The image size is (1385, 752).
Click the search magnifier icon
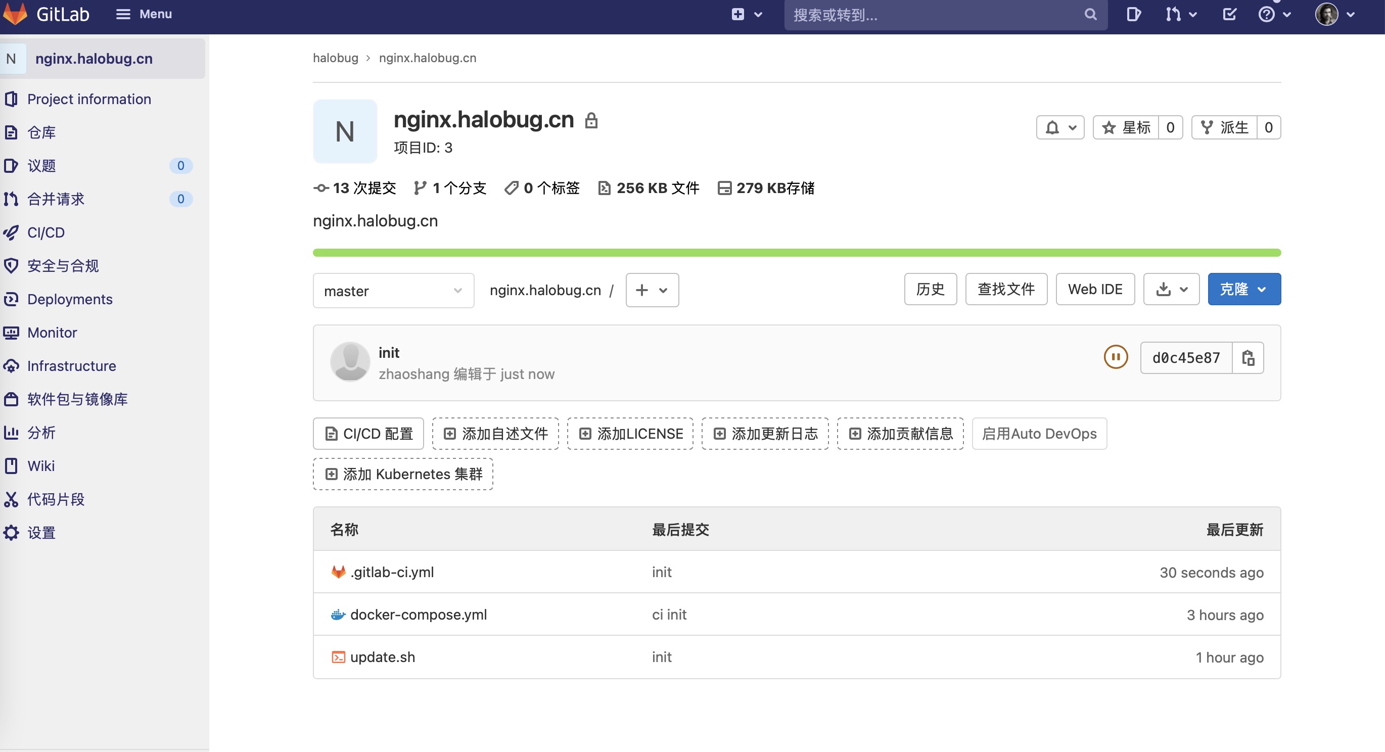[x=1090, y=15]
